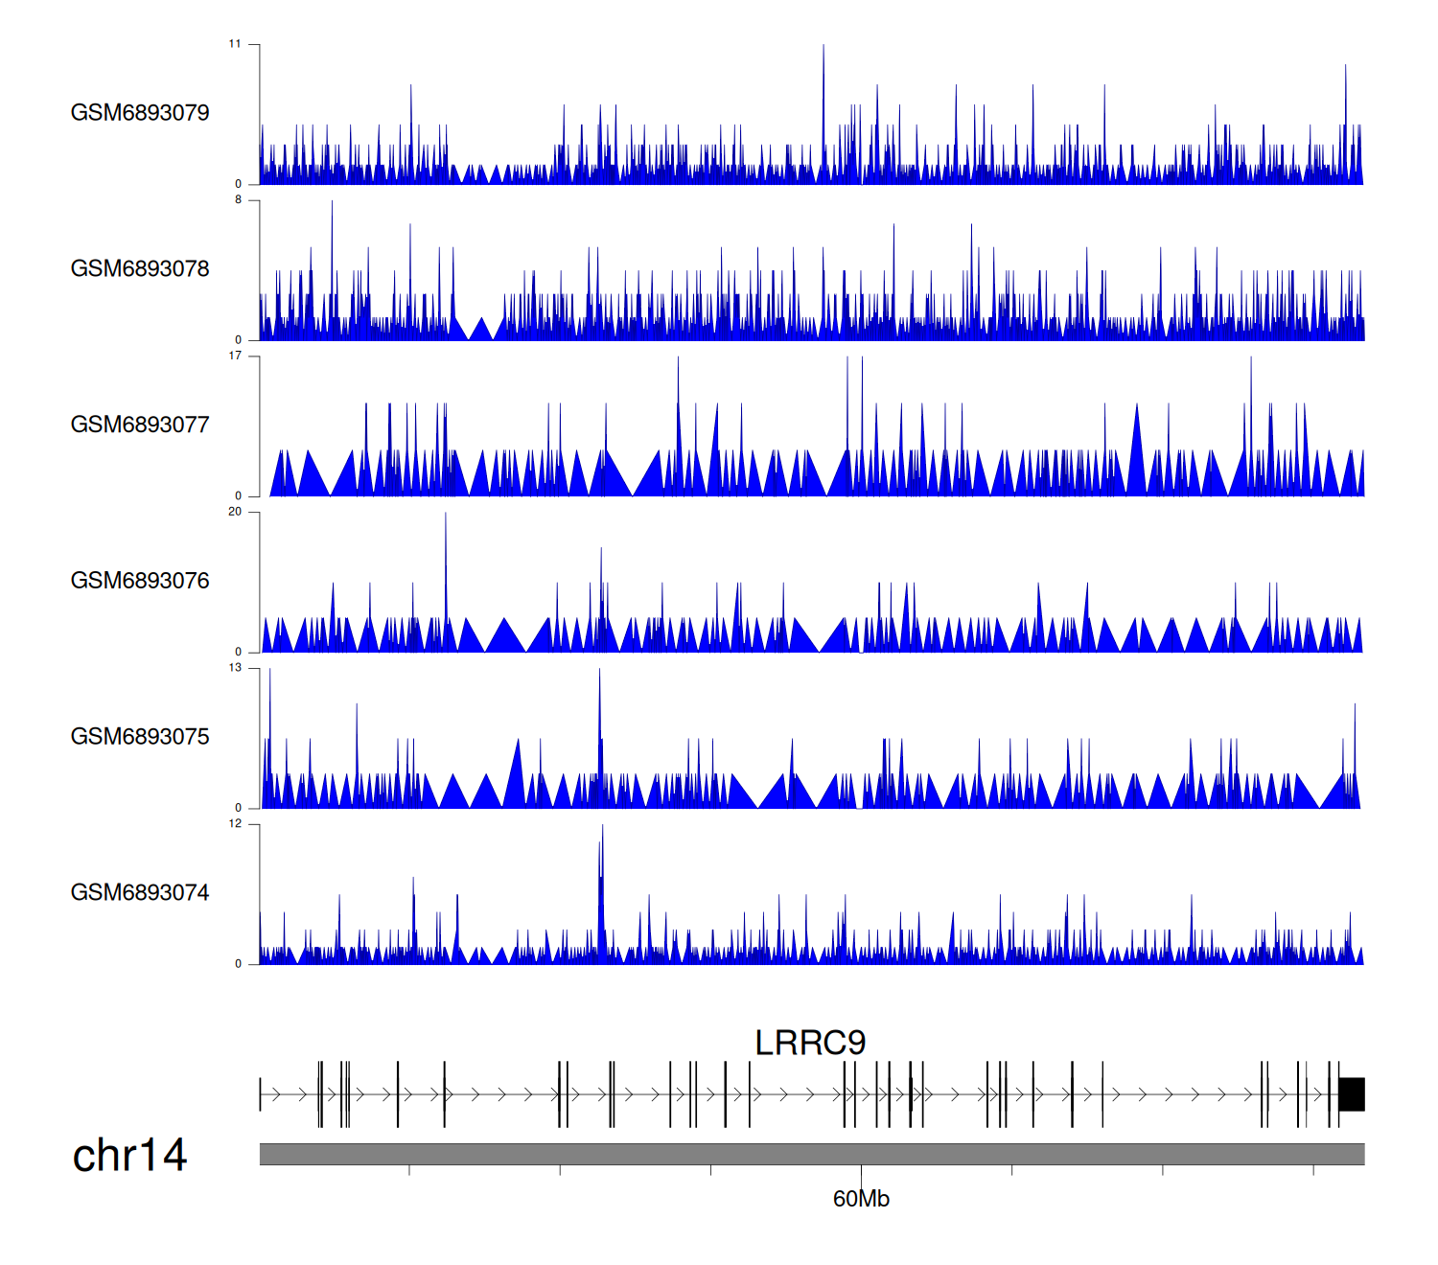Click the GSM6893076 sample label
The height and width of the screenshot is (1265, 1438).
[x=140, y=581]
